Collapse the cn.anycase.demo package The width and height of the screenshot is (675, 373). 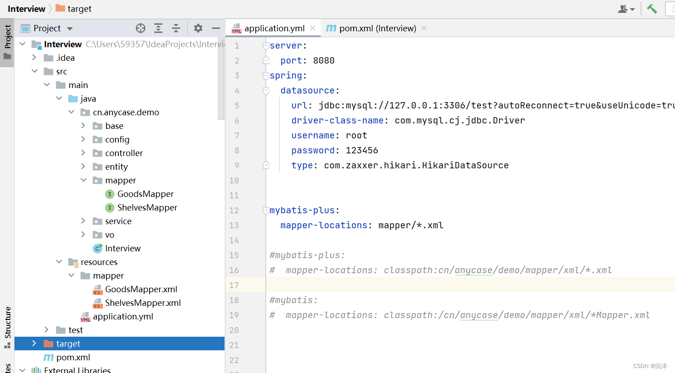pyautogui.click(x=71, y=112)
